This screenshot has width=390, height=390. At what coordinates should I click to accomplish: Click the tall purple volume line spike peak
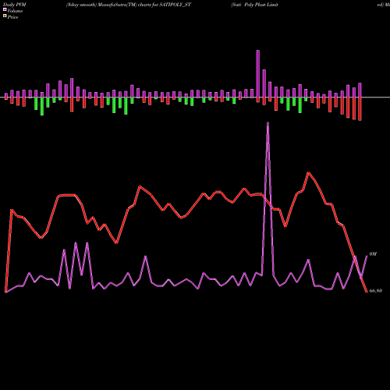click(268, 122)
